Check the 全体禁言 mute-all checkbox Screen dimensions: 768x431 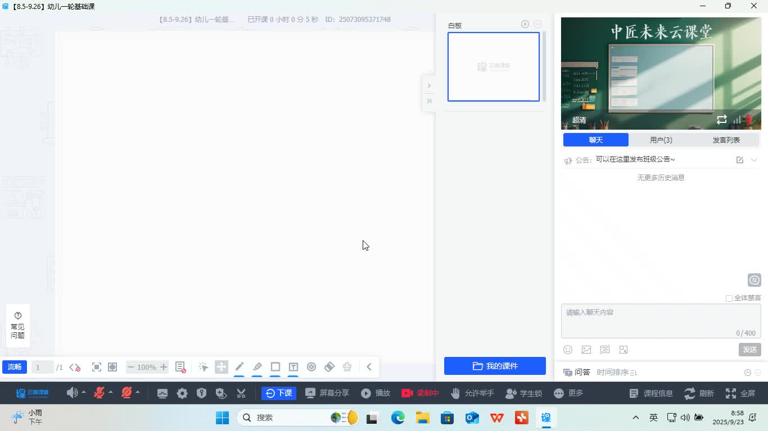tap(729, 299)
